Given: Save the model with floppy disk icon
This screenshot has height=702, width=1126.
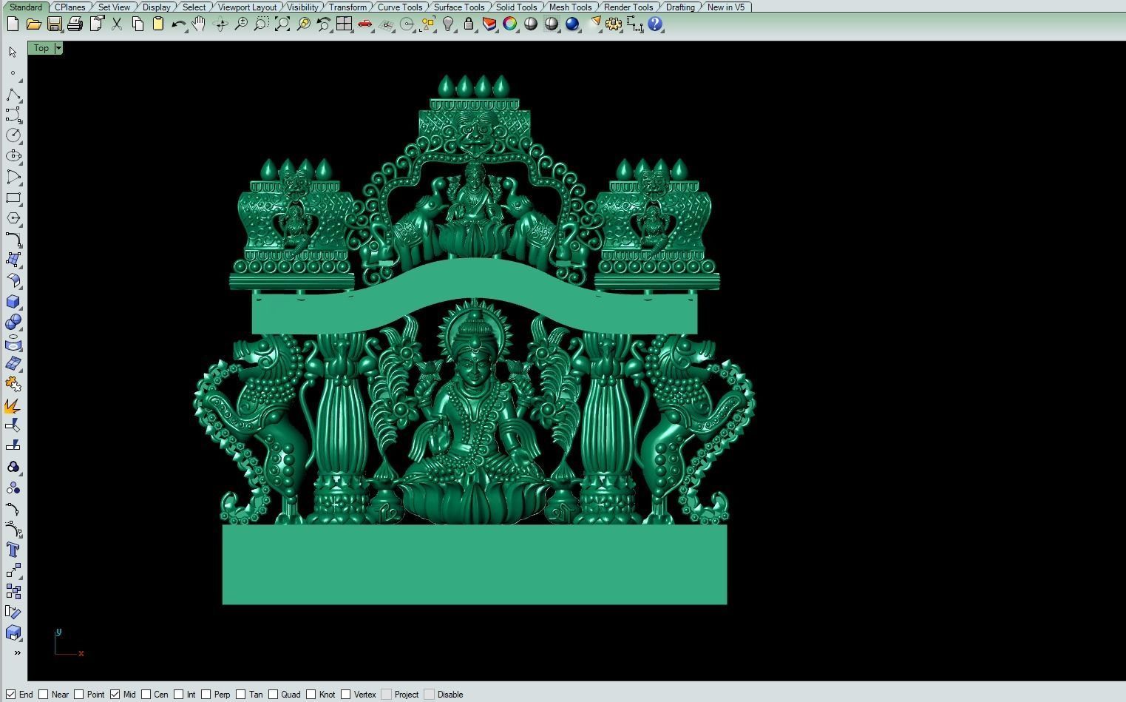Looking at the screenshot, I should tap(54, 24).
